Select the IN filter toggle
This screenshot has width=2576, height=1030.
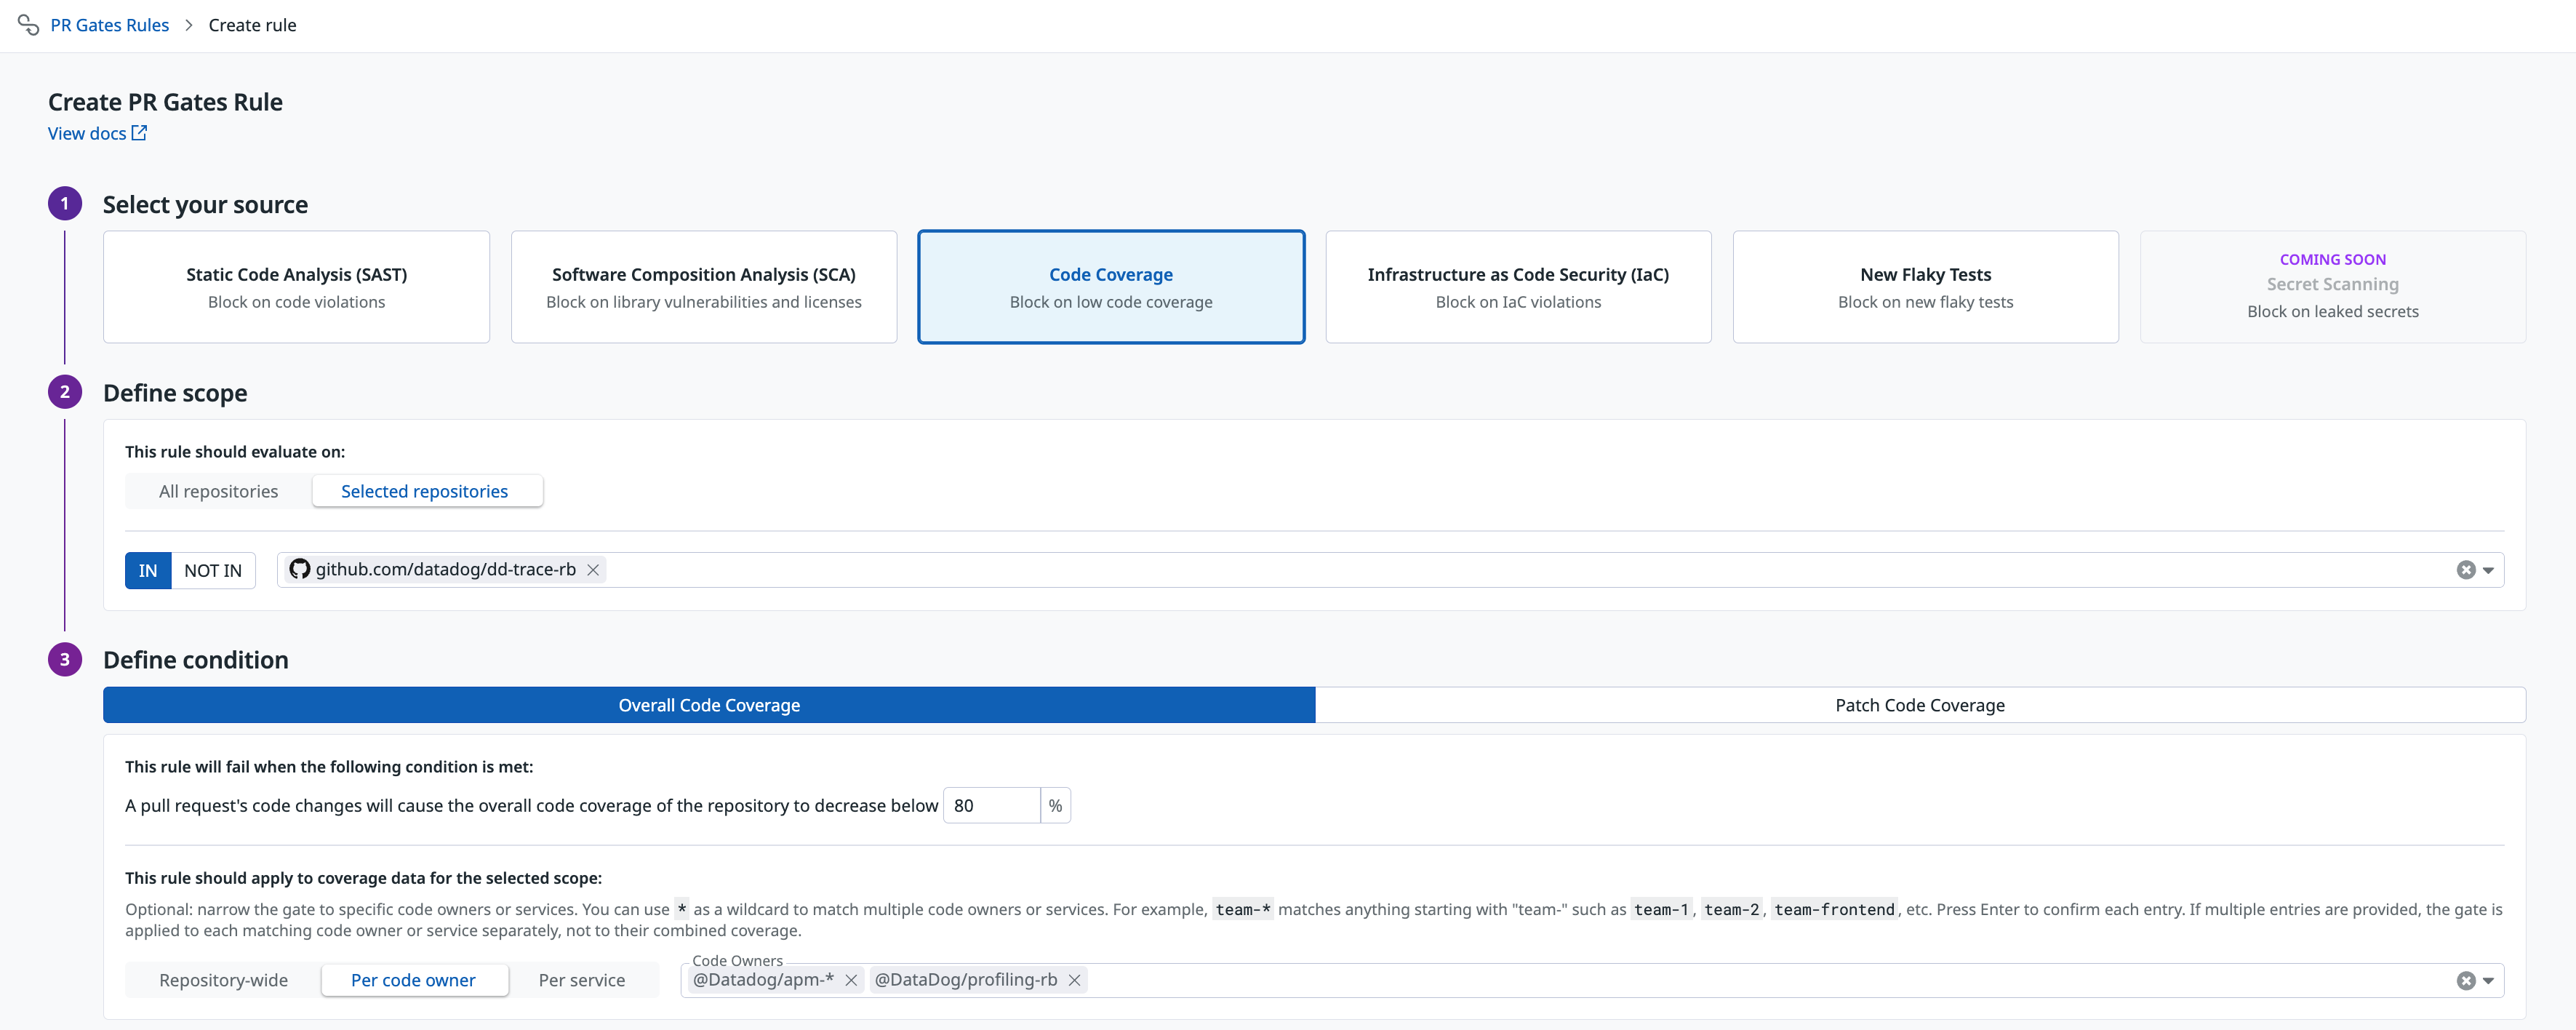[148, 571]
